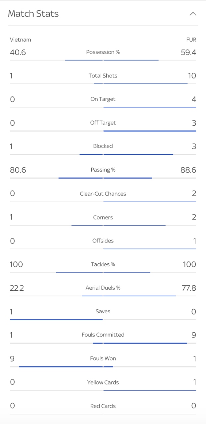Click the Possession % stat label
206x424 pixels.
coord(103,52)
